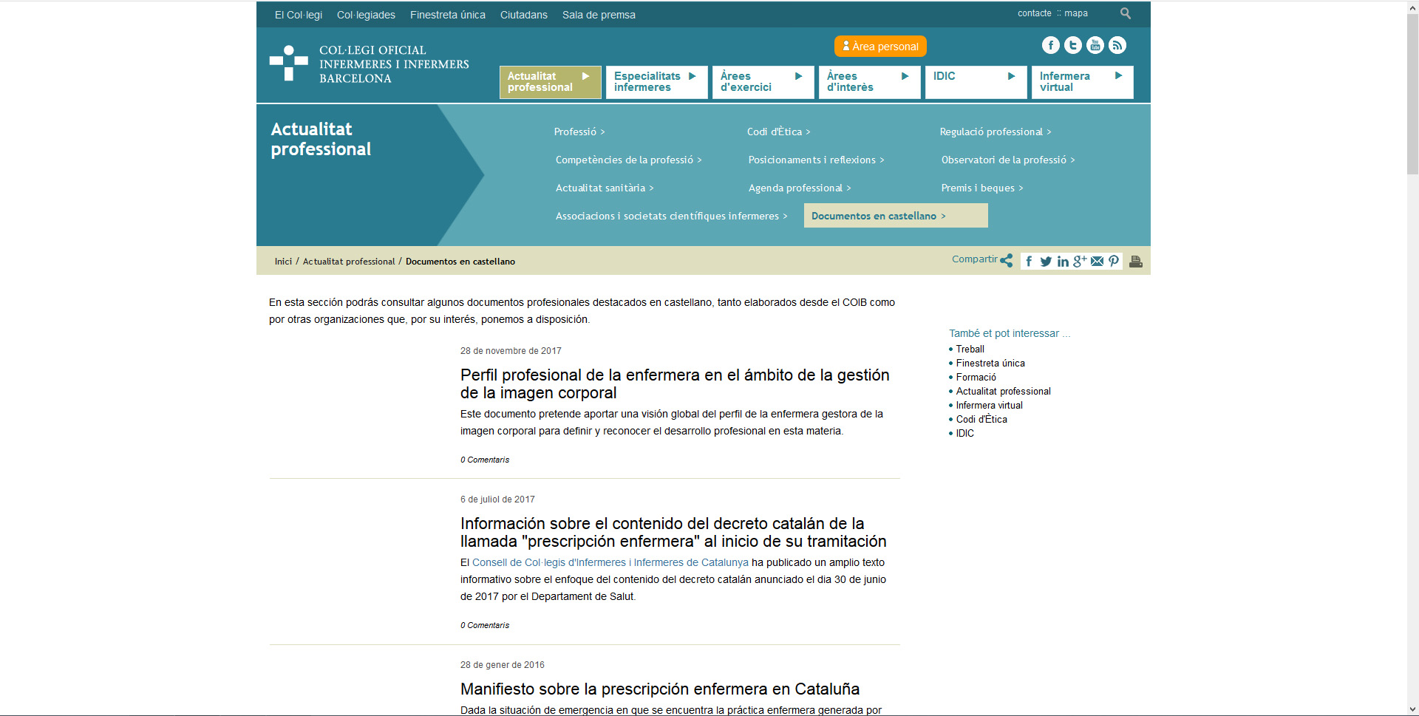Viewport: 1419px width, 716px height.
Task: Click the search magnifier icon
Action: 1125,13
